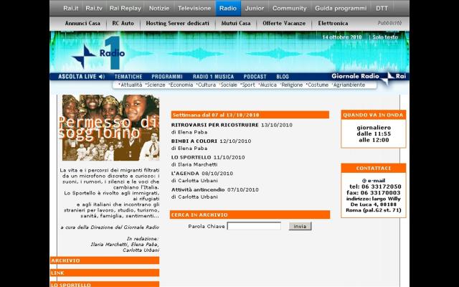Open the Rai.tv tab
Screen dimensions: 459x287
point(94,8)
